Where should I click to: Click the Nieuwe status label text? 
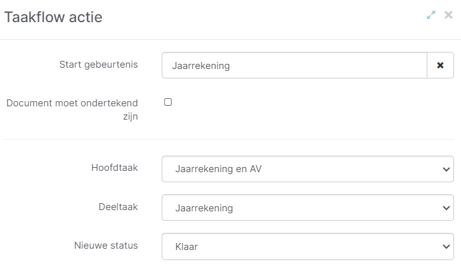[106, 245]
